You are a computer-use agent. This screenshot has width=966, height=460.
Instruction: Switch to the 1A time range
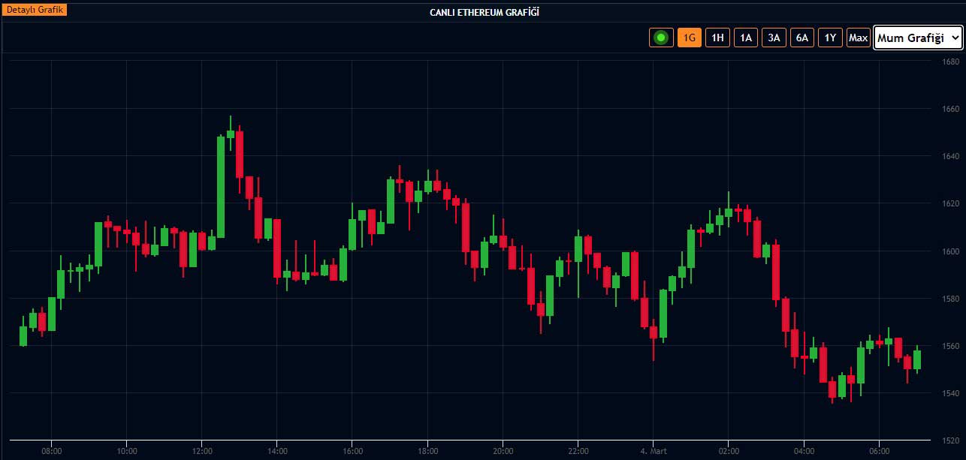coord(746,38)
